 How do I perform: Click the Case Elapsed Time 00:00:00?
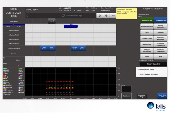pyautogui.click(x=105, y=11)
